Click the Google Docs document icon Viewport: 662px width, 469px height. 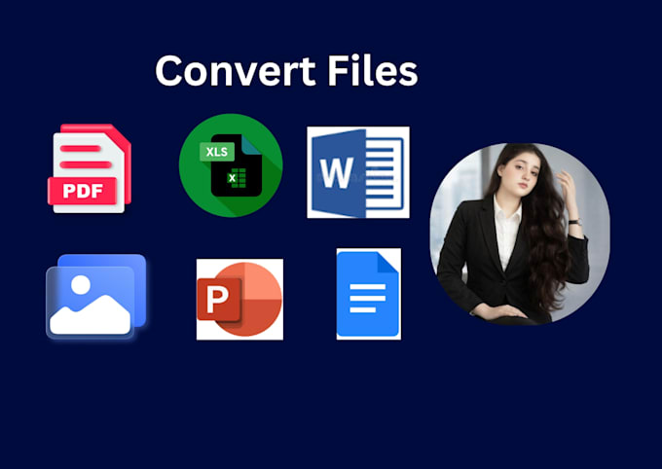click(369, 294)
